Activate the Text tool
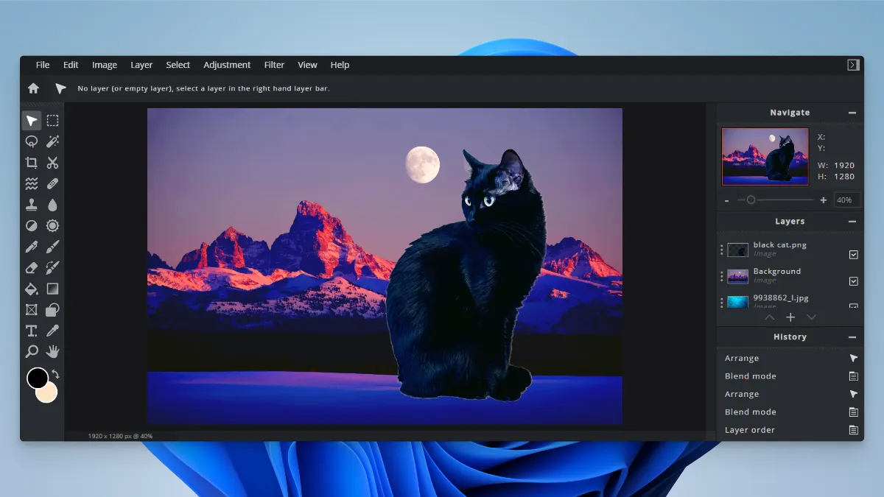 pos(32,331)
